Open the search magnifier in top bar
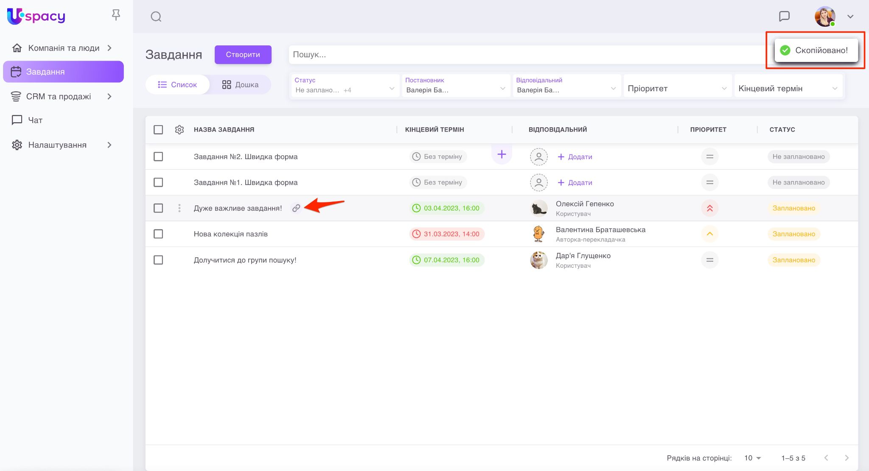869x471 pixels. coord(156,17)
